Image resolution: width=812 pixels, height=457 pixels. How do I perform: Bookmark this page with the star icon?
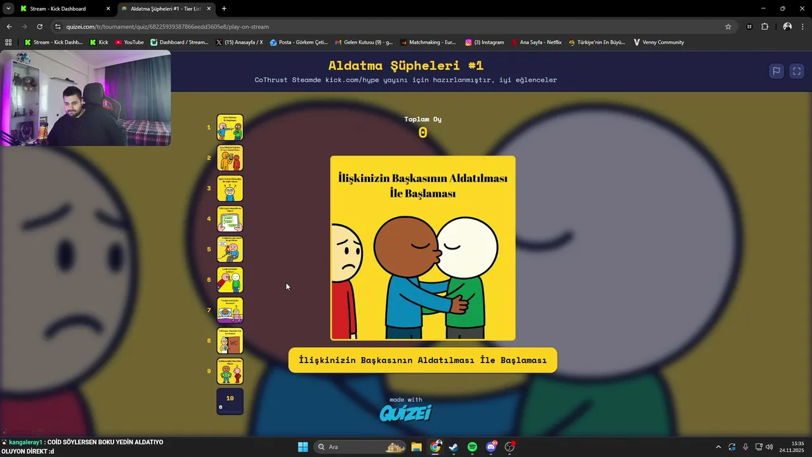728,27
